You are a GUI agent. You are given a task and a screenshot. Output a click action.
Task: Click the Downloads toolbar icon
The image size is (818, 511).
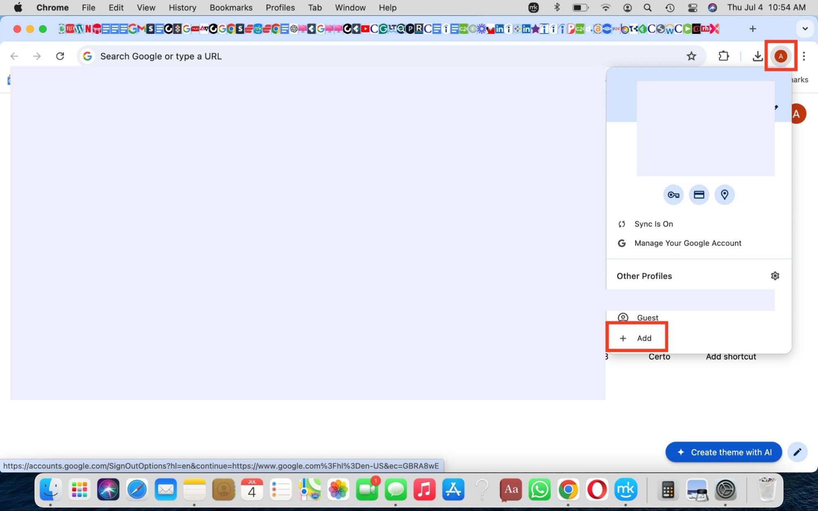coord(757,56)
